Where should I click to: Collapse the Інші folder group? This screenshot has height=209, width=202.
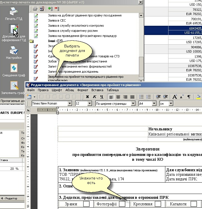[x=31, y=41]
